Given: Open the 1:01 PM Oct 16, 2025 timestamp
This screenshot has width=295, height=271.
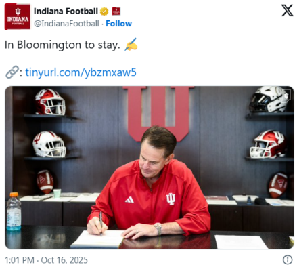Looking at the screenshot, I should pyautogui.click(x=46, y=260).
